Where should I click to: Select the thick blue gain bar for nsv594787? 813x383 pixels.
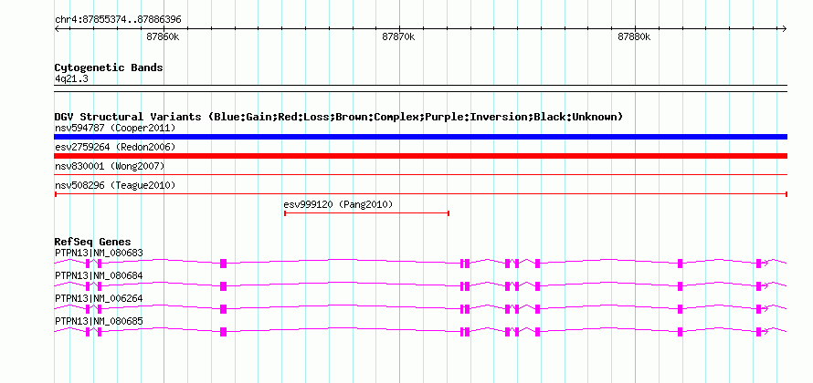coord(420,137)
